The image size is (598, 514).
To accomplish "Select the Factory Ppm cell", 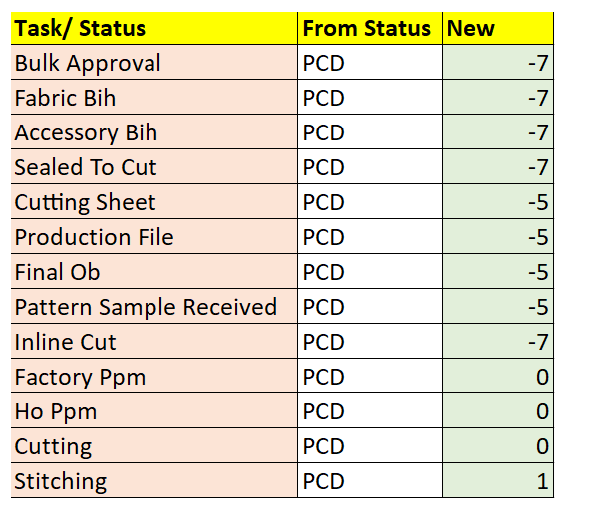I will click(154, 376).
